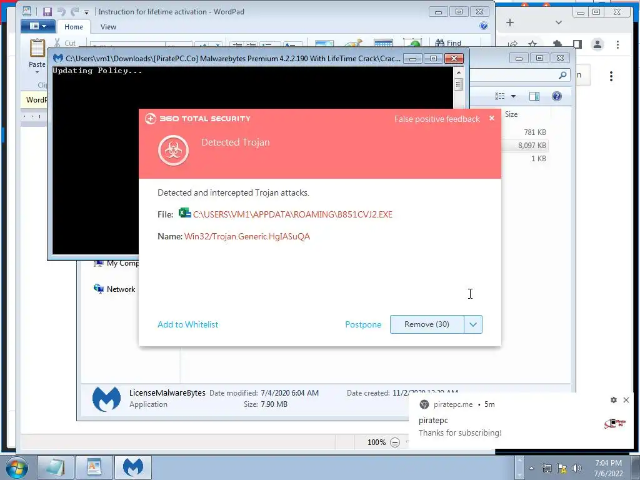Close the 360 Total Security alert

tap(492, 118)
